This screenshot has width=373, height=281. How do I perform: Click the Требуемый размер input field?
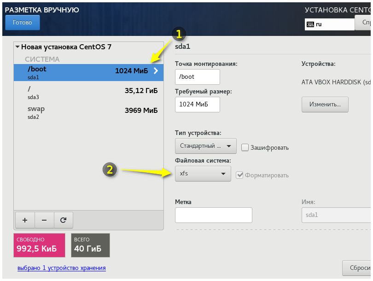click(198, 105)
